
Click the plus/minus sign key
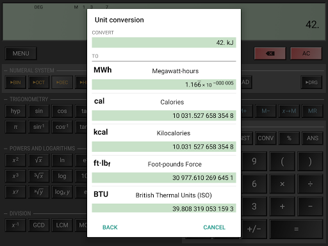(x=254, y=229)
